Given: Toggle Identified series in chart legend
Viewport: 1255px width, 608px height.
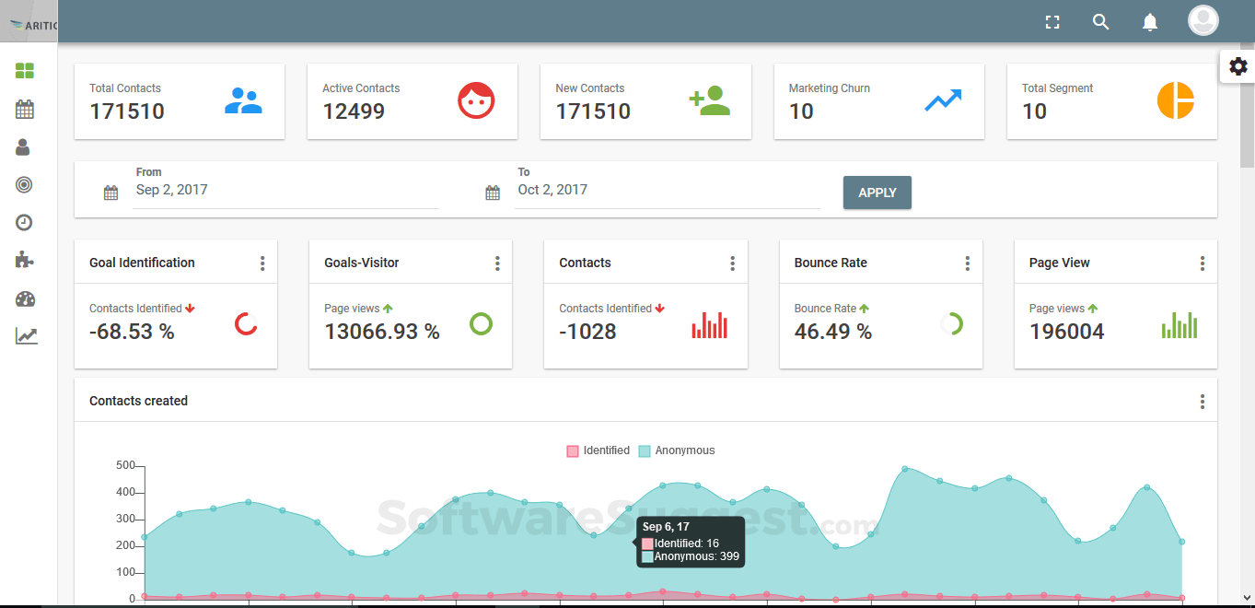Looking at the screenshot, I should click(x=598, y=450).
